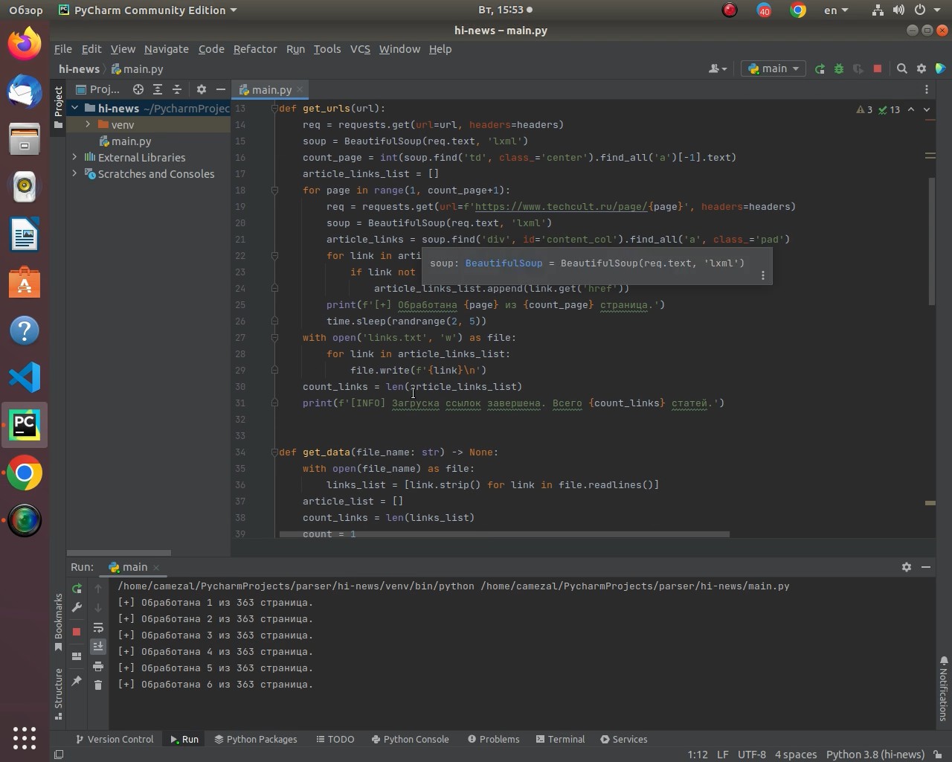
Task: Click the Debug bug icon in toolbar
Action: tap(839, 68)
